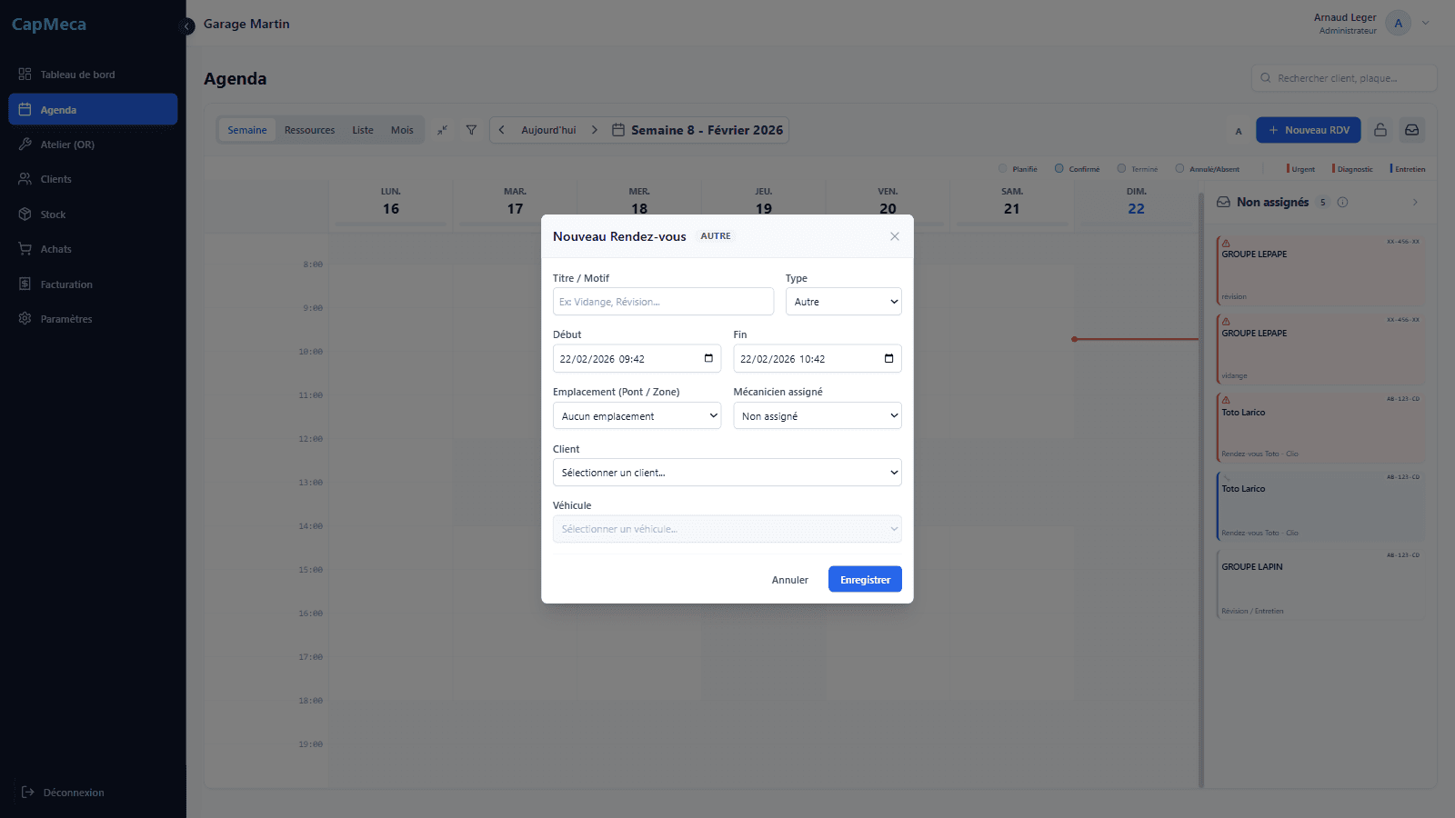Switch to the Ressources view tab
This screenshot has height=818, width=1455.
(309, 130)
